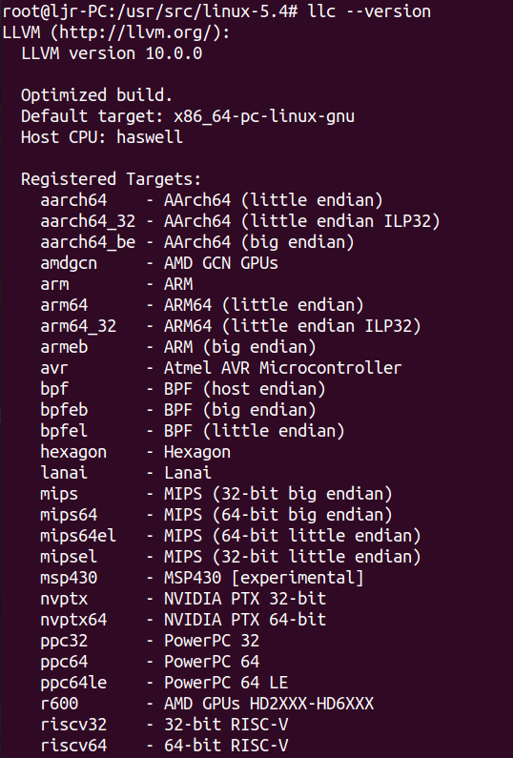Click the mips64el target name

78,536
